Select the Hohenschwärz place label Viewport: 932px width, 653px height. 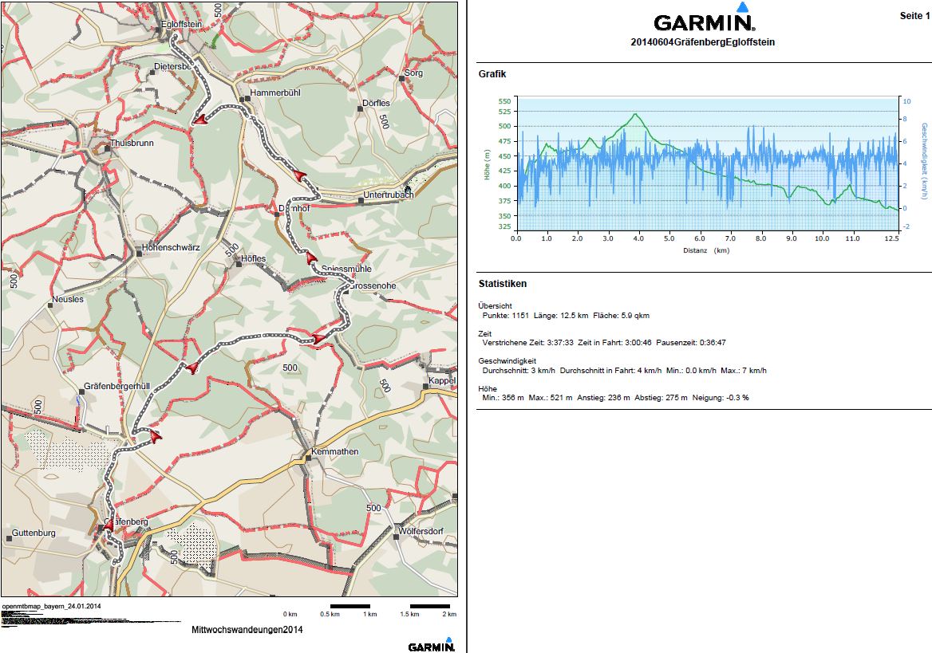coord(171,248)
